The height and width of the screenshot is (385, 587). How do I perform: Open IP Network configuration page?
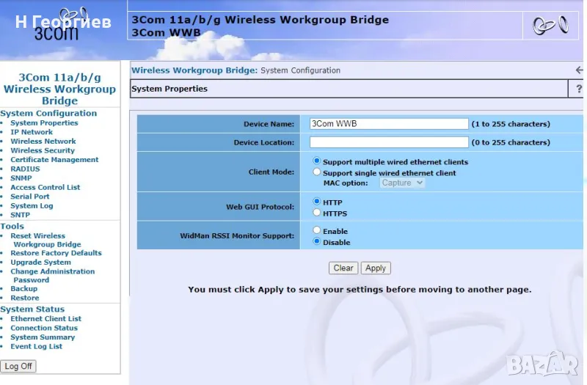(32, 132)
